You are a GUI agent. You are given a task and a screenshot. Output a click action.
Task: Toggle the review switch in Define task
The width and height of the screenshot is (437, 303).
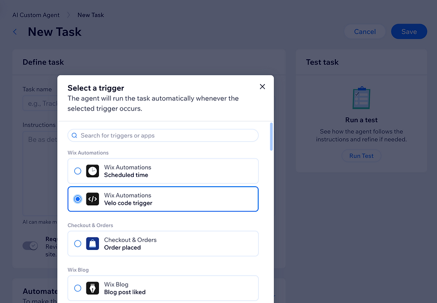tap(30, 246)
